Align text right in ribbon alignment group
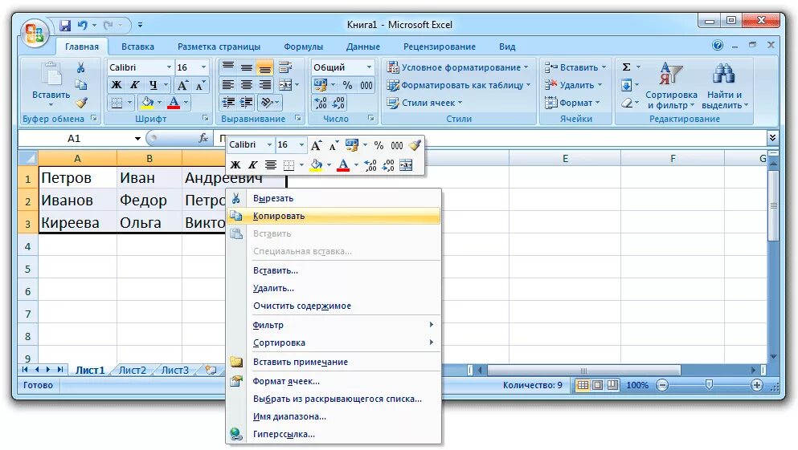This screenshot has width=798, height=450. 264,85
